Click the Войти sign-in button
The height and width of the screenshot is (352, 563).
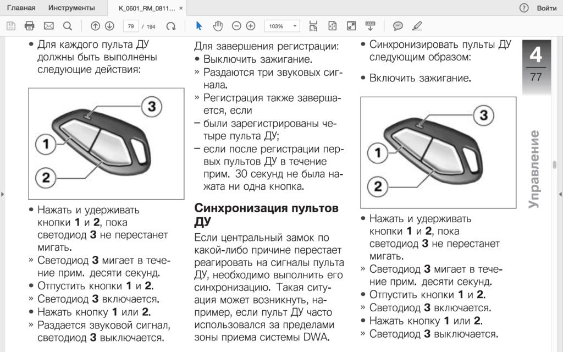tap(547, 8)
